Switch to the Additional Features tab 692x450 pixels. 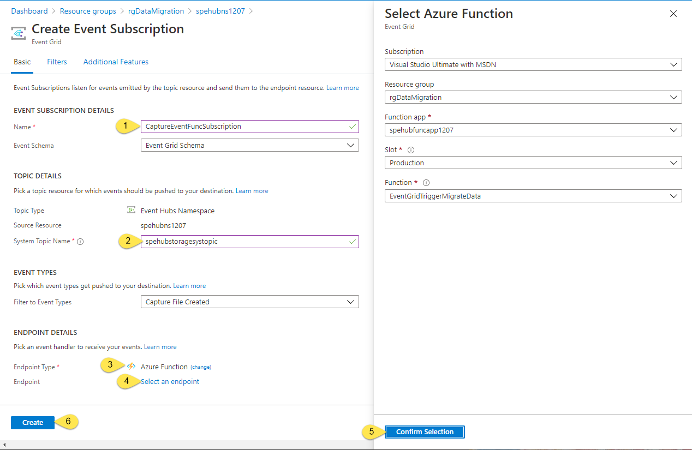tap(116, 62)
